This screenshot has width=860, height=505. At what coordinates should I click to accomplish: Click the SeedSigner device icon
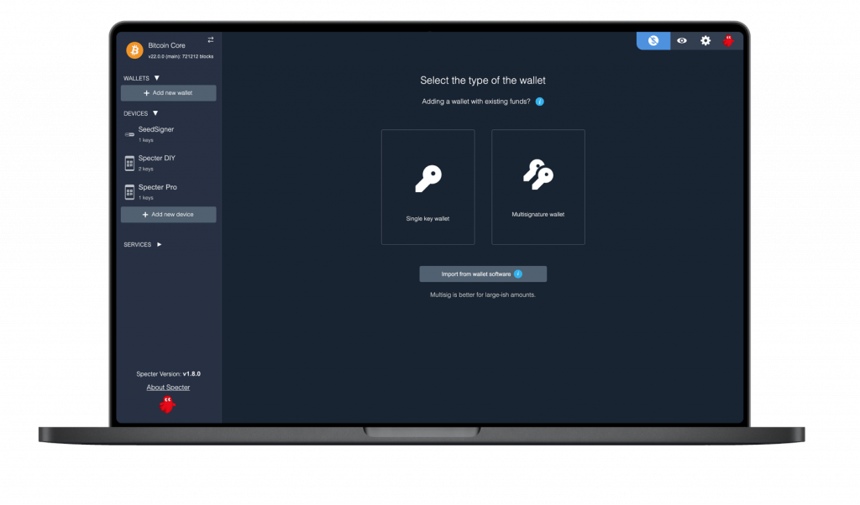[128, 133]
